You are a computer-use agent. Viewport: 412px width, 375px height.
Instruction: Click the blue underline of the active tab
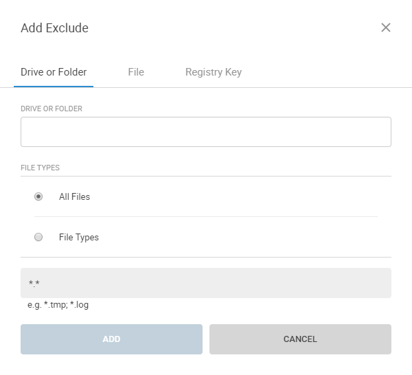click(54, 87)
